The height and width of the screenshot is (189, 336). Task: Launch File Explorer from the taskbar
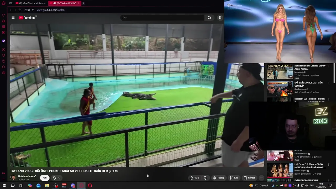[47, 186]
